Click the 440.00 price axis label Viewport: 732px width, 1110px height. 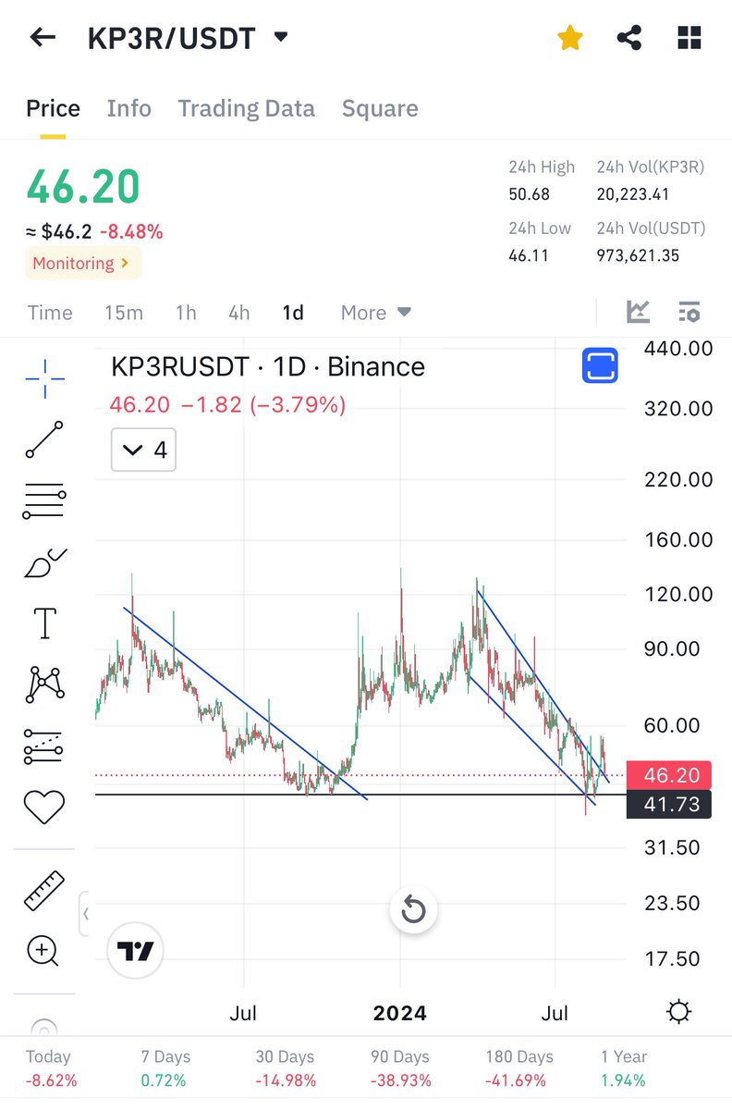click(679, 349)
